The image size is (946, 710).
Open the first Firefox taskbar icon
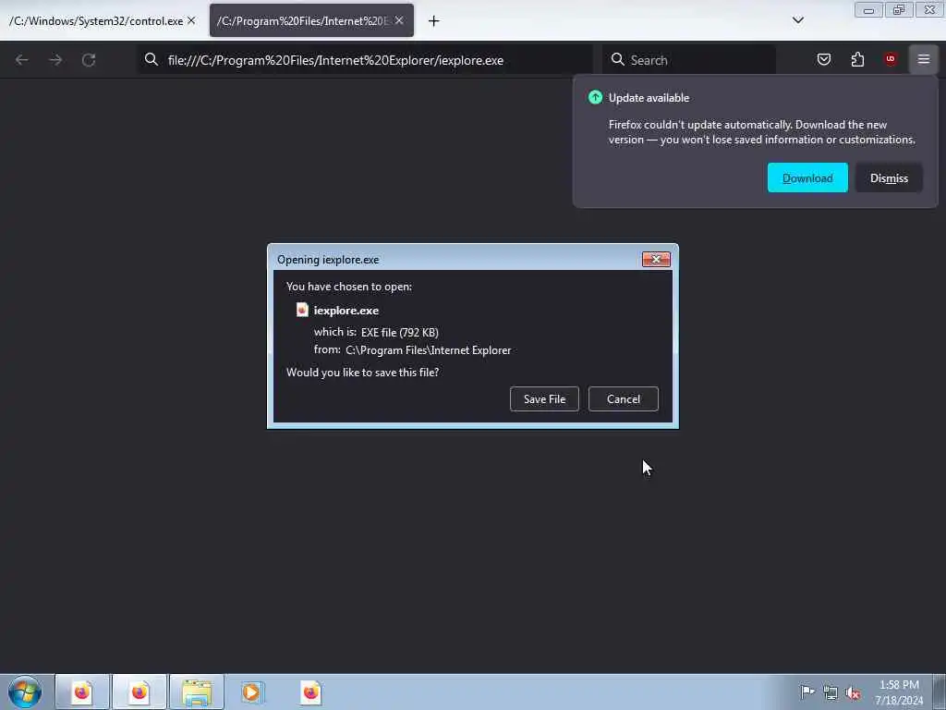82,692
